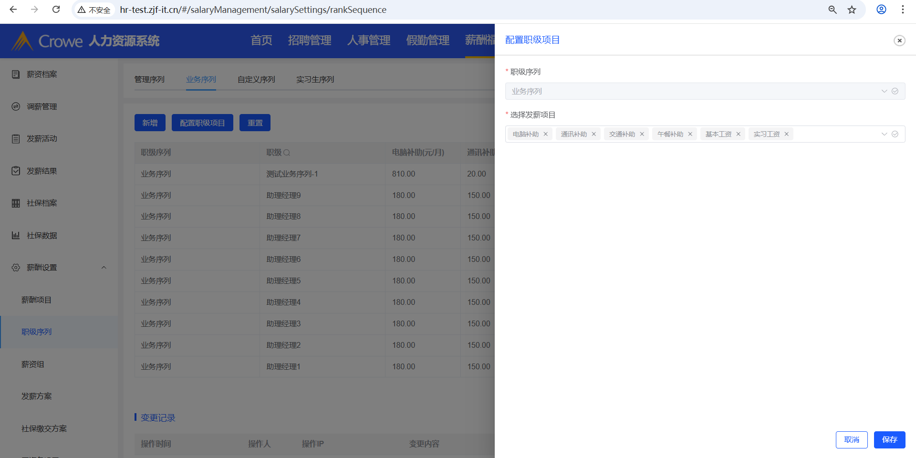
Task: Remove the 实习工资 tag
Action: (x=786, y=134)
